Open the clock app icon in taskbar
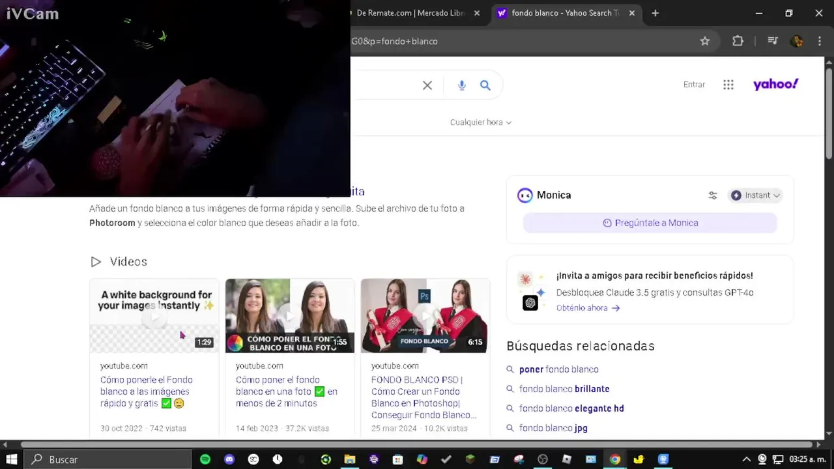The image size is (834, 469). tap(278, 459)
